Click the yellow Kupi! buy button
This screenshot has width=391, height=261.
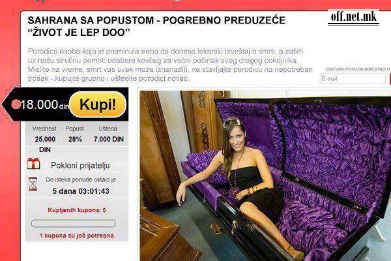(98, 104)
